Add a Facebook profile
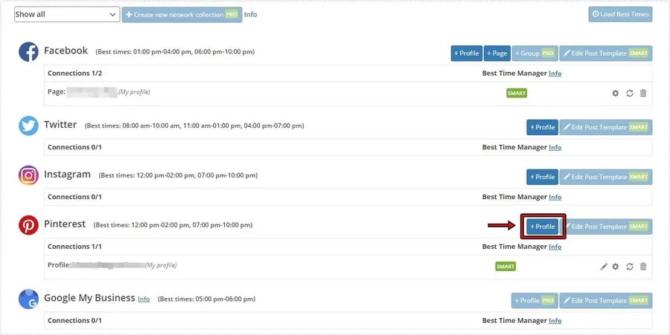670x335 pixels. (466, 53)
